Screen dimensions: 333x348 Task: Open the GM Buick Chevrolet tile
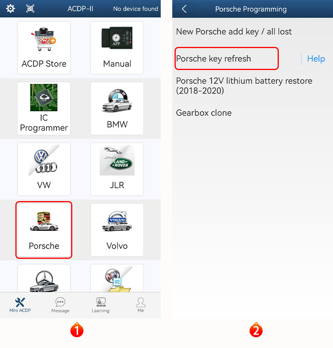tap(117, 278)
